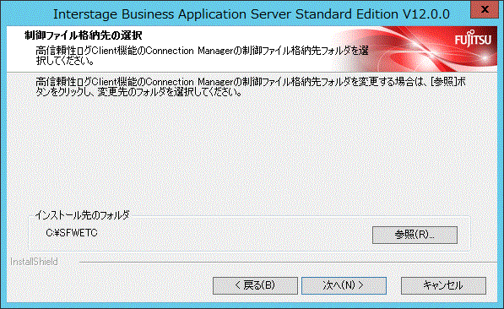
Task: Close the installer window with X
Action: tap(485, 9)
